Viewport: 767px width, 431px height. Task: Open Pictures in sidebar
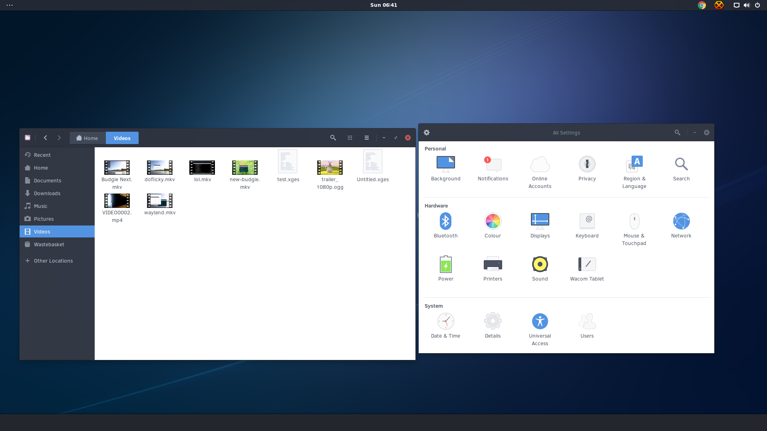pyautogui.click(x=57, y=219)
